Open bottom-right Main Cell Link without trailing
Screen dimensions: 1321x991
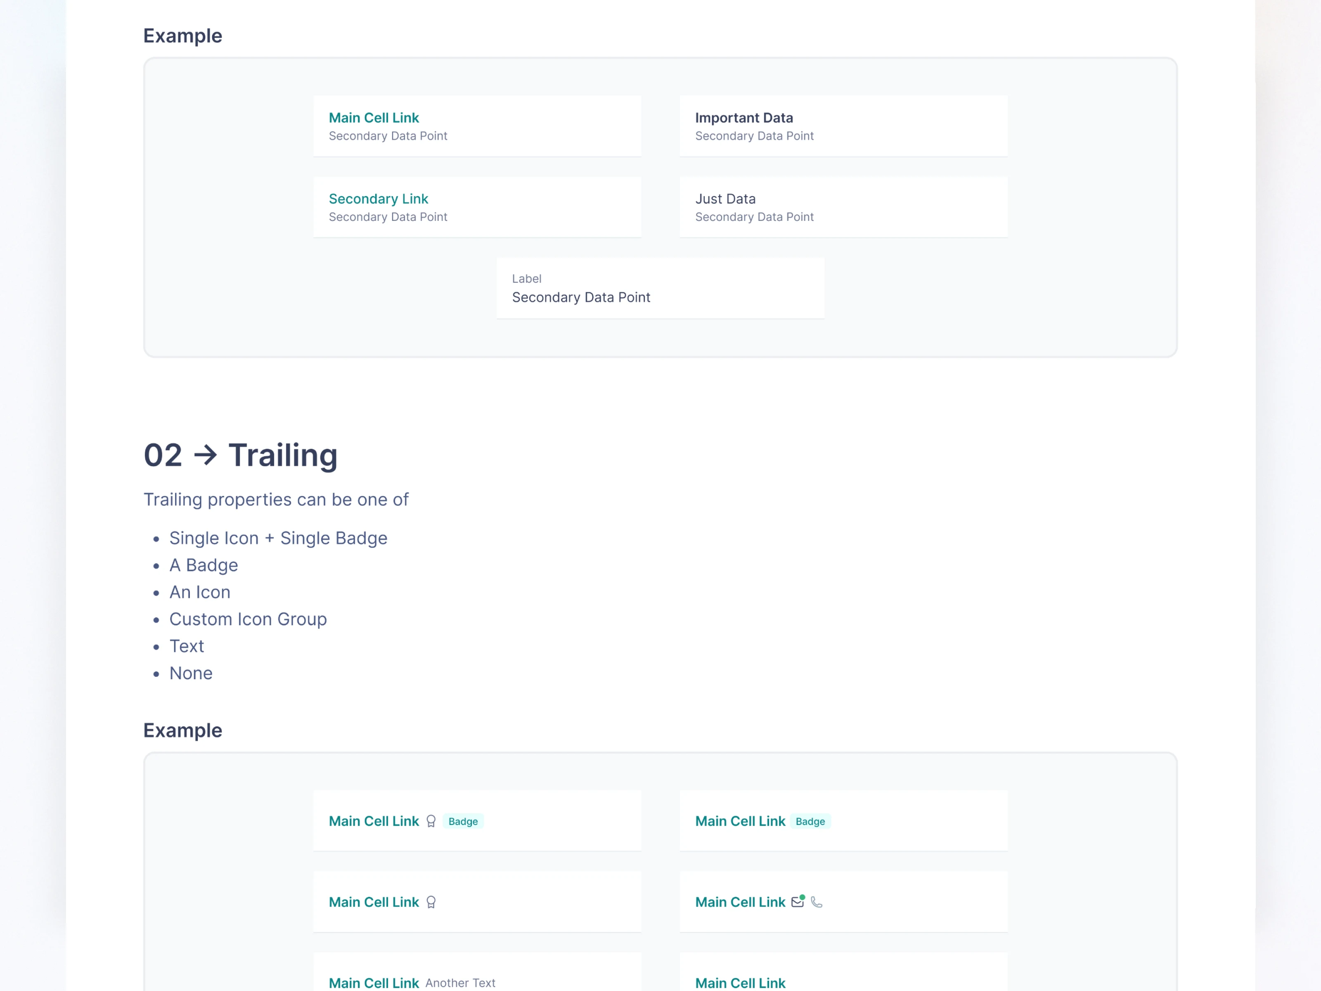(x=740, y=983)
